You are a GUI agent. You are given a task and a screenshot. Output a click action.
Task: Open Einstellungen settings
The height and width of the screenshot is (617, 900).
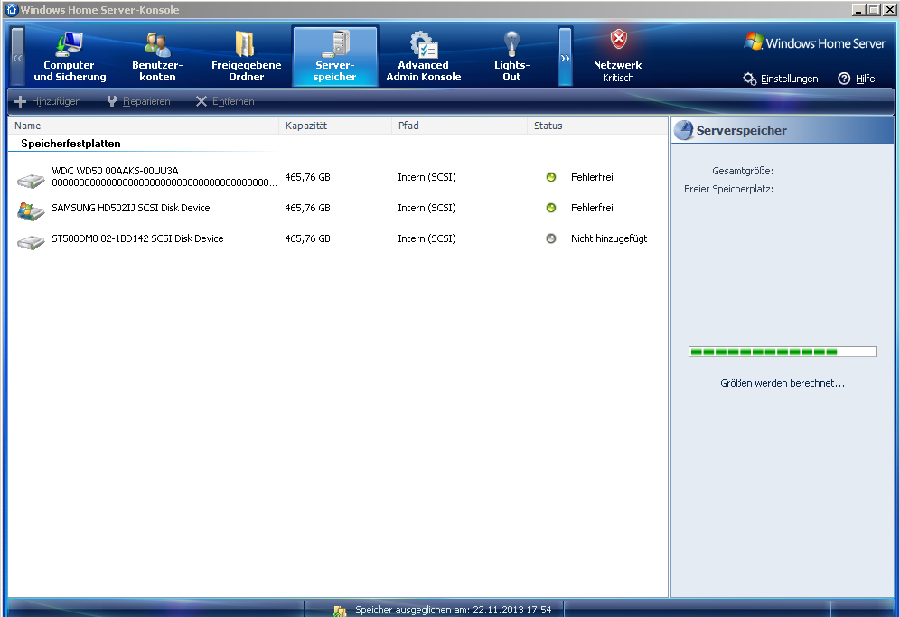(x=781, y=79)
